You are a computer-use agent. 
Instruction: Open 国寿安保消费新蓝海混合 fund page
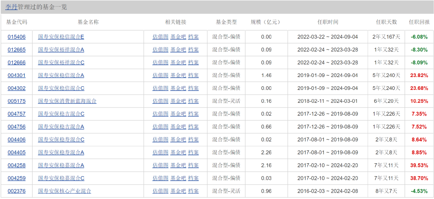[67, 101]
